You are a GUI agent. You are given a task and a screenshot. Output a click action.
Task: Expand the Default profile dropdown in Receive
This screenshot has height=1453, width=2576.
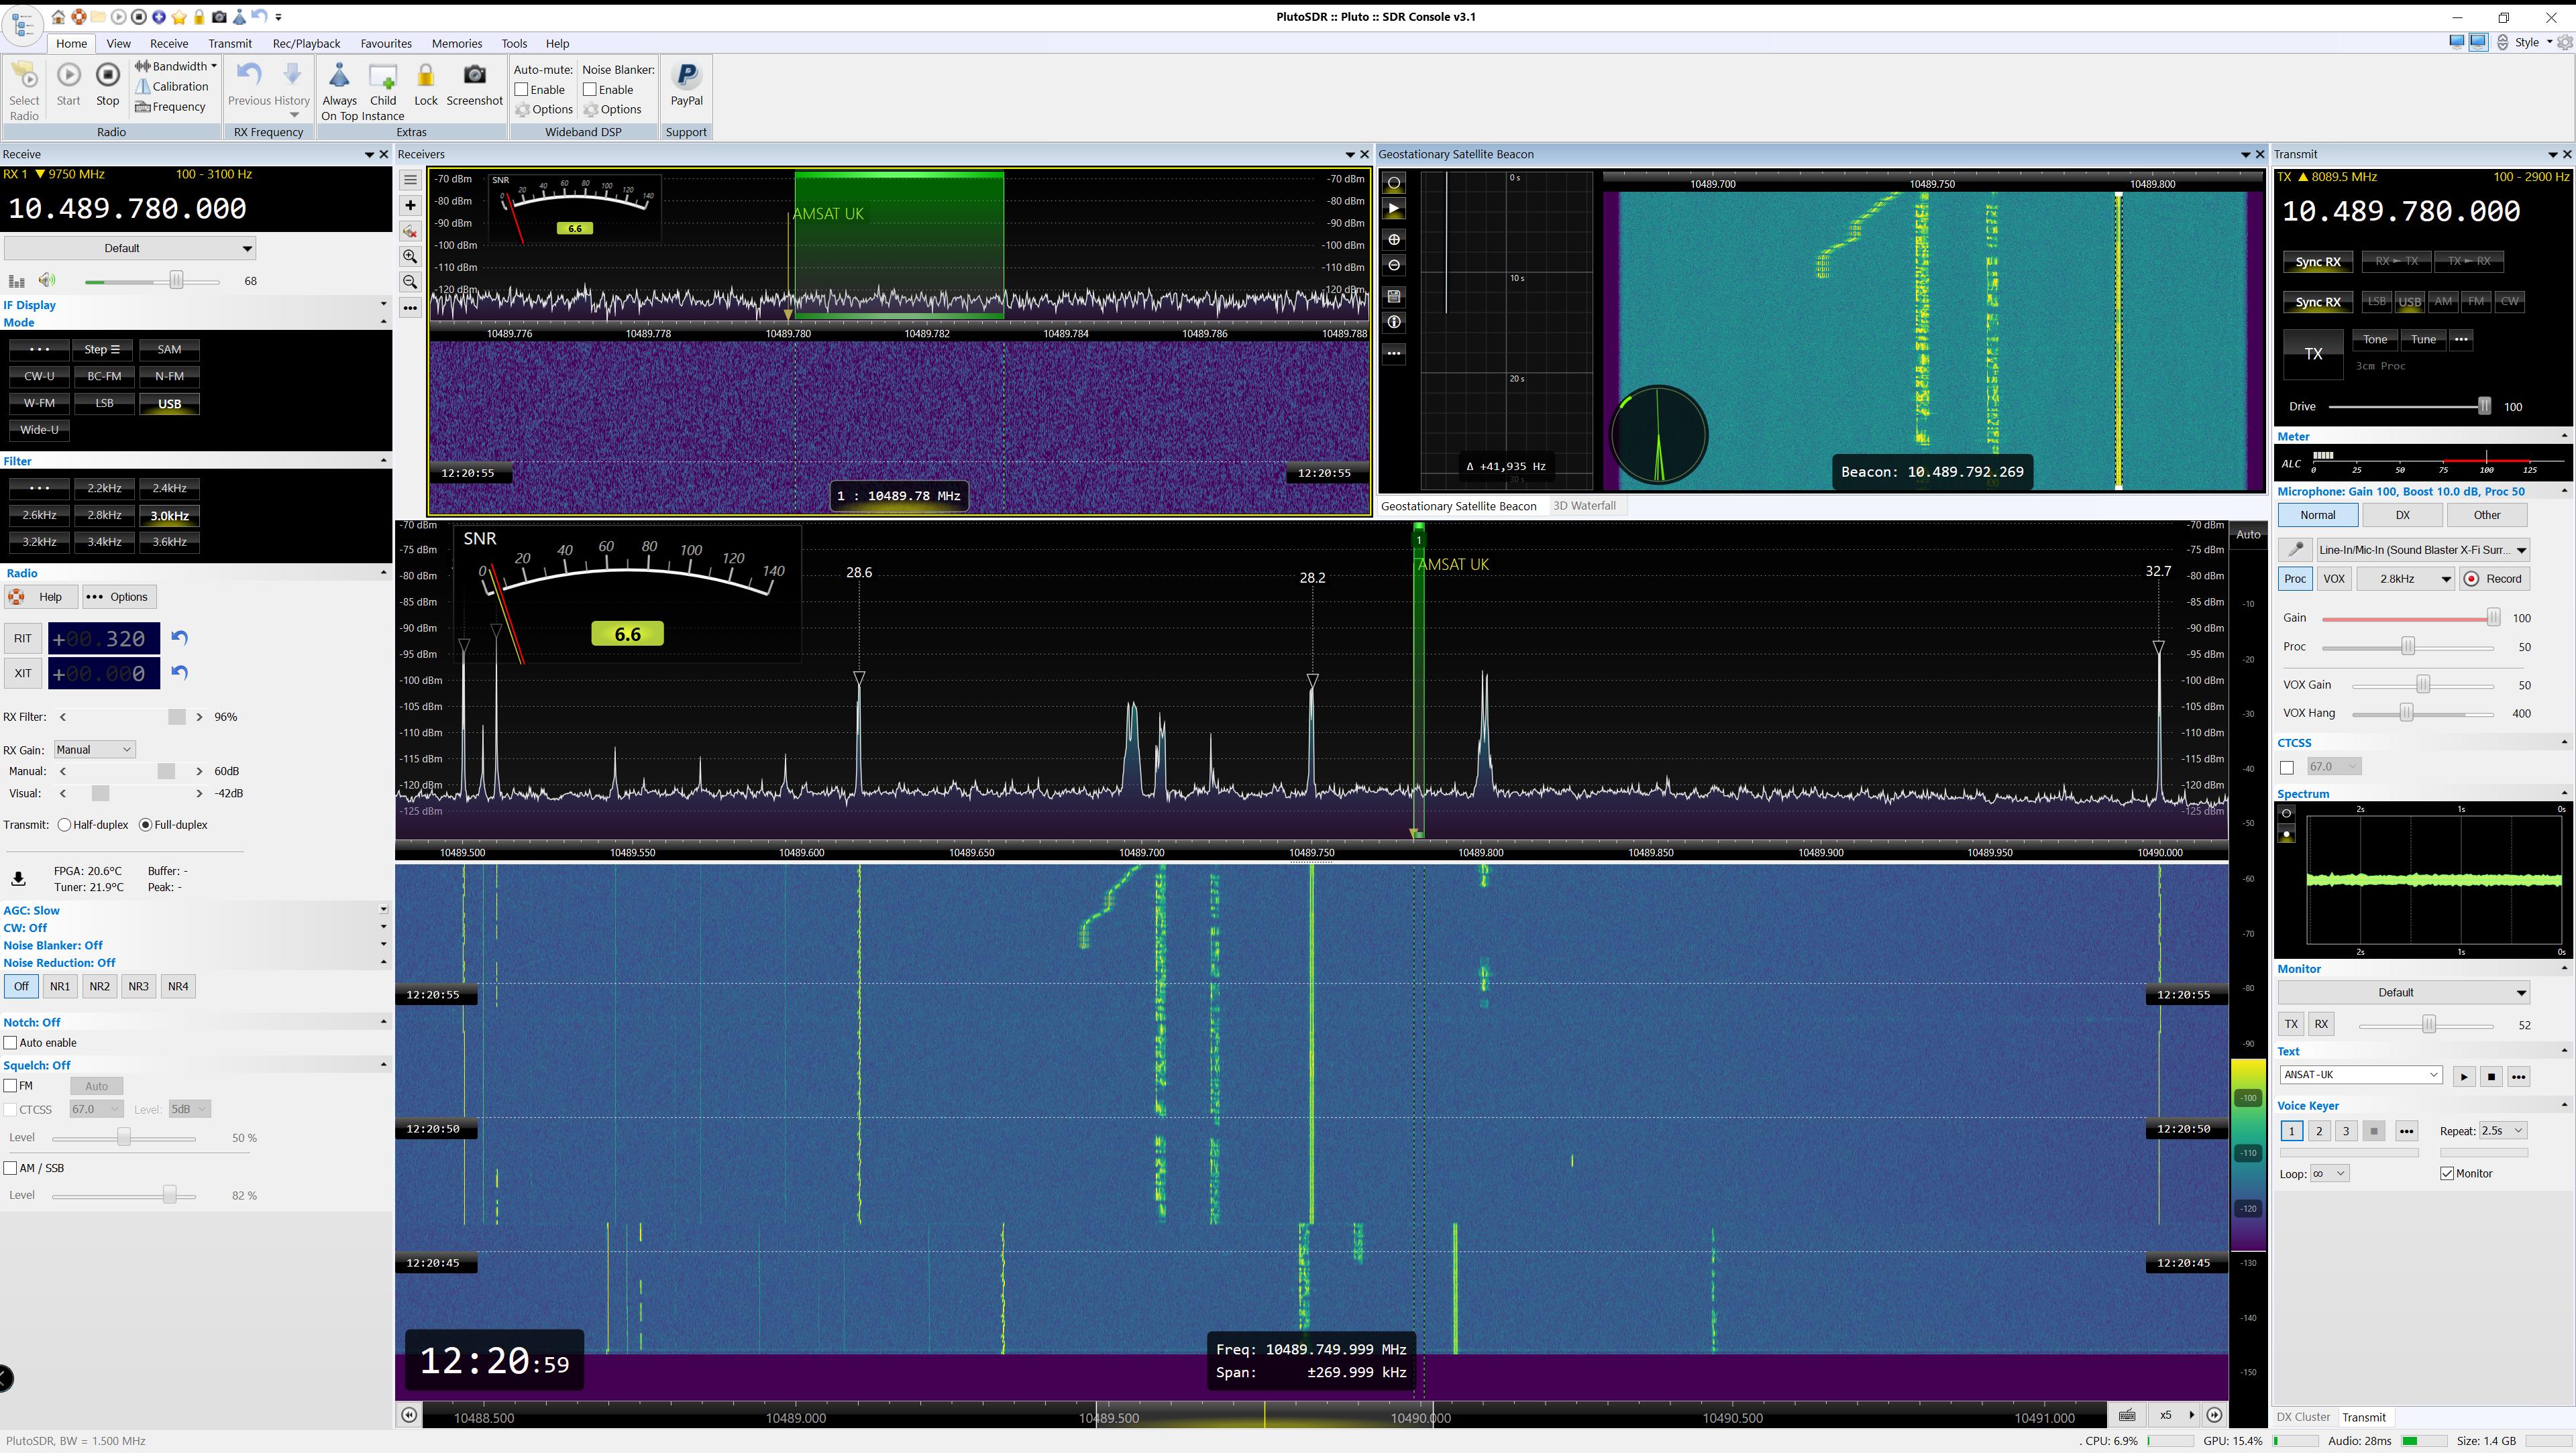click(x=130, y=248)
